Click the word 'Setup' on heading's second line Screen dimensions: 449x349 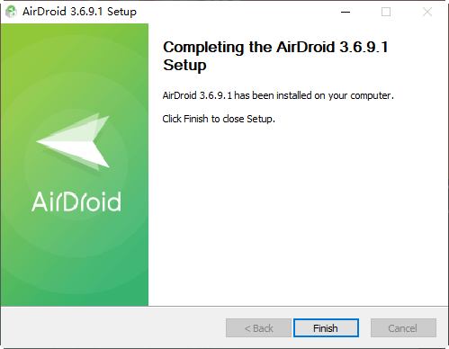pyautogui.click(x=184, y=65)
